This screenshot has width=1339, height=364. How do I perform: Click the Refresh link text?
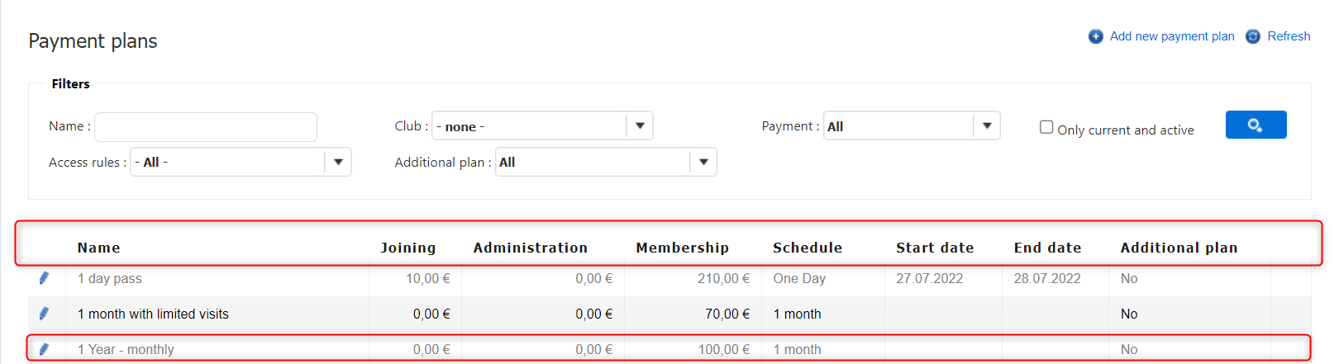coord(1289,36)
